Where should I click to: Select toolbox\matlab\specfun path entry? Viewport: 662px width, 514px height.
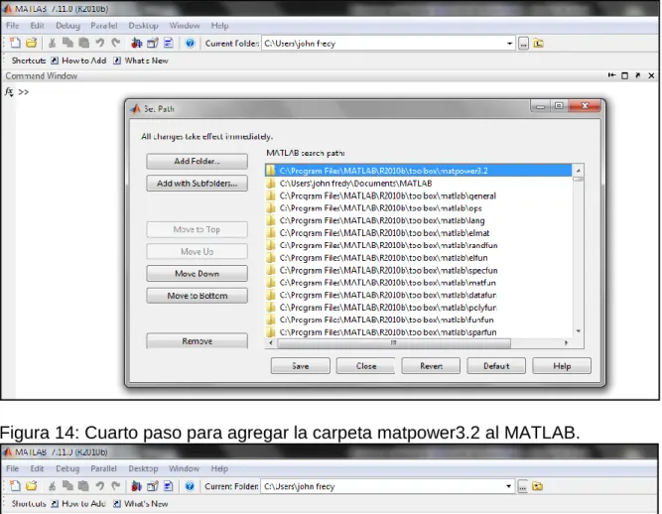pos(418,270)
